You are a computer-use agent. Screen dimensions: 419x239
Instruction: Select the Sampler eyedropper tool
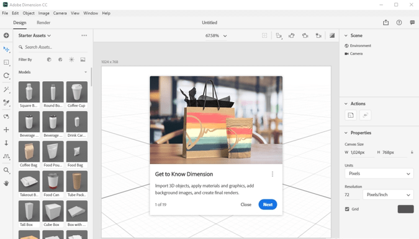(6, 103)
